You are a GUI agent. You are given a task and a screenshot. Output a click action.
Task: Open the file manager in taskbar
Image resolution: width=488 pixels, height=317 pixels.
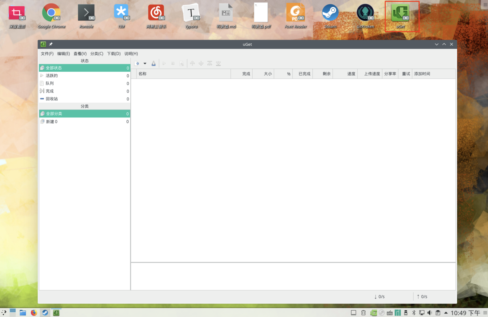tap(23, 313)
